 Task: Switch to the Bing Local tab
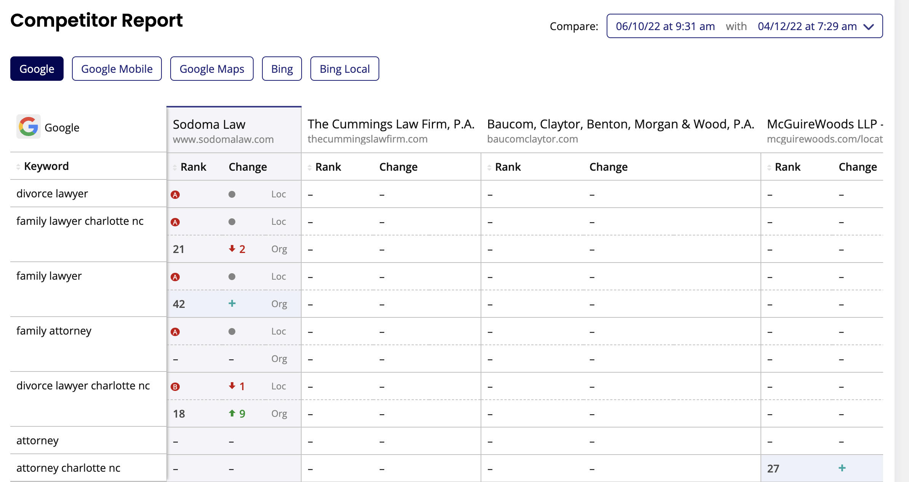pos(345,69)
